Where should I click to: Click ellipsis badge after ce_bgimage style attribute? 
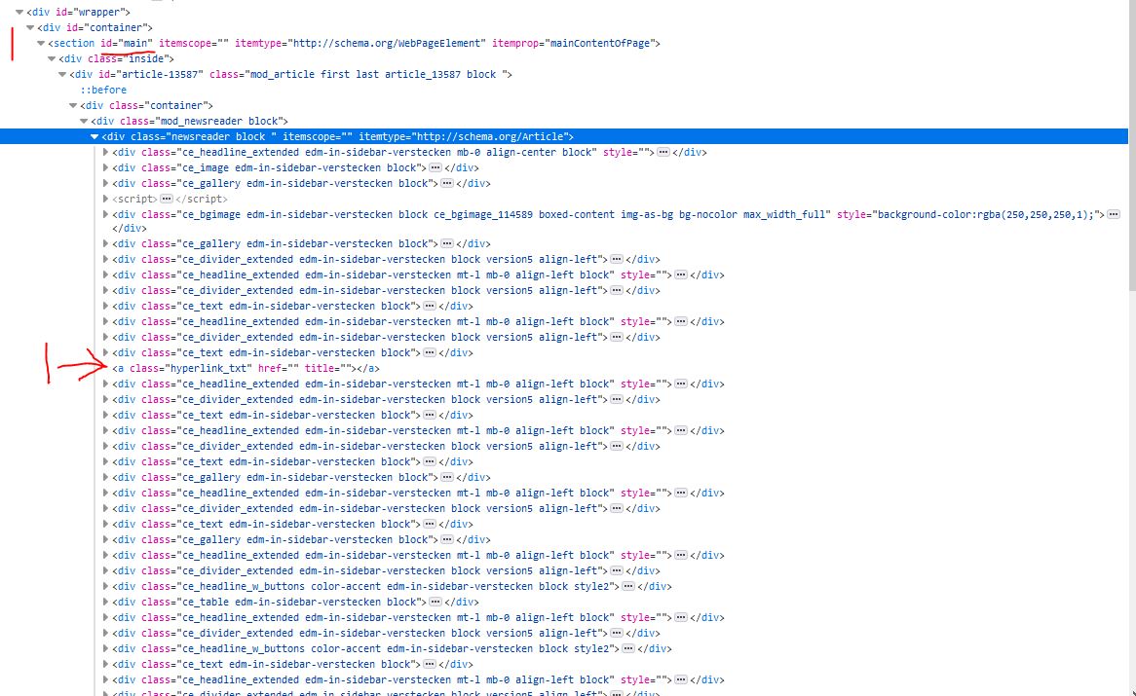pyautogui.click(x=1114, y=214)
